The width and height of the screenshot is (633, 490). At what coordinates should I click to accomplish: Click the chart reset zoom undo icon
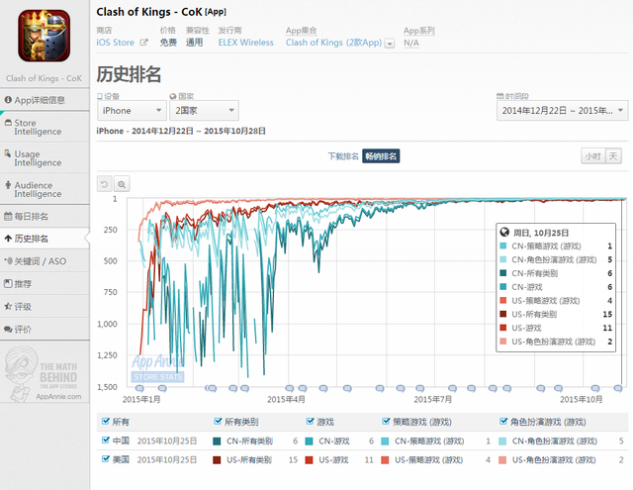click(x=105, y=184)
